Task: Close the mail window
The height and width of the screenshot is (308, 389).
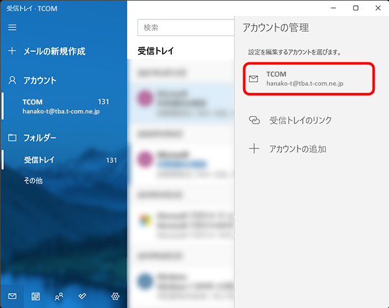Action: coord(378,8)
